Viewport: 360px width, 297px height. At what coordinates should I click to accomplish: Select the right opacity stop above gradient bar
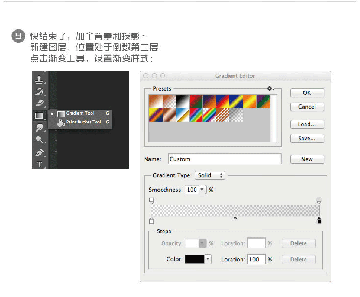click(x=319, y=200)
